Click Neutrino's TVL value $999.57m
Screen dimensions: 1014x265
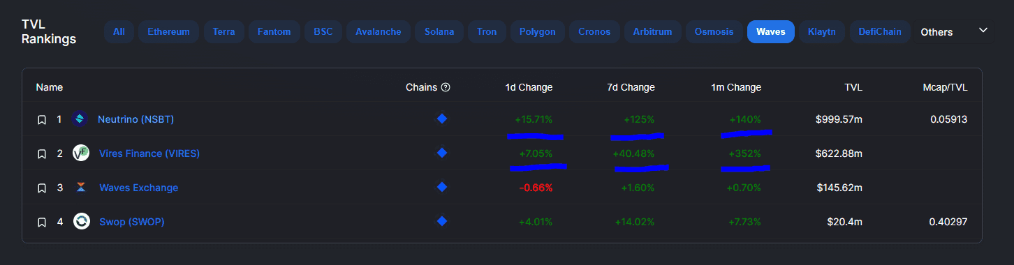point(839,119)
